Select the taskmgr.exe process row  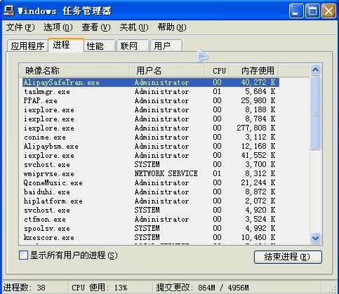pos(150,91)
